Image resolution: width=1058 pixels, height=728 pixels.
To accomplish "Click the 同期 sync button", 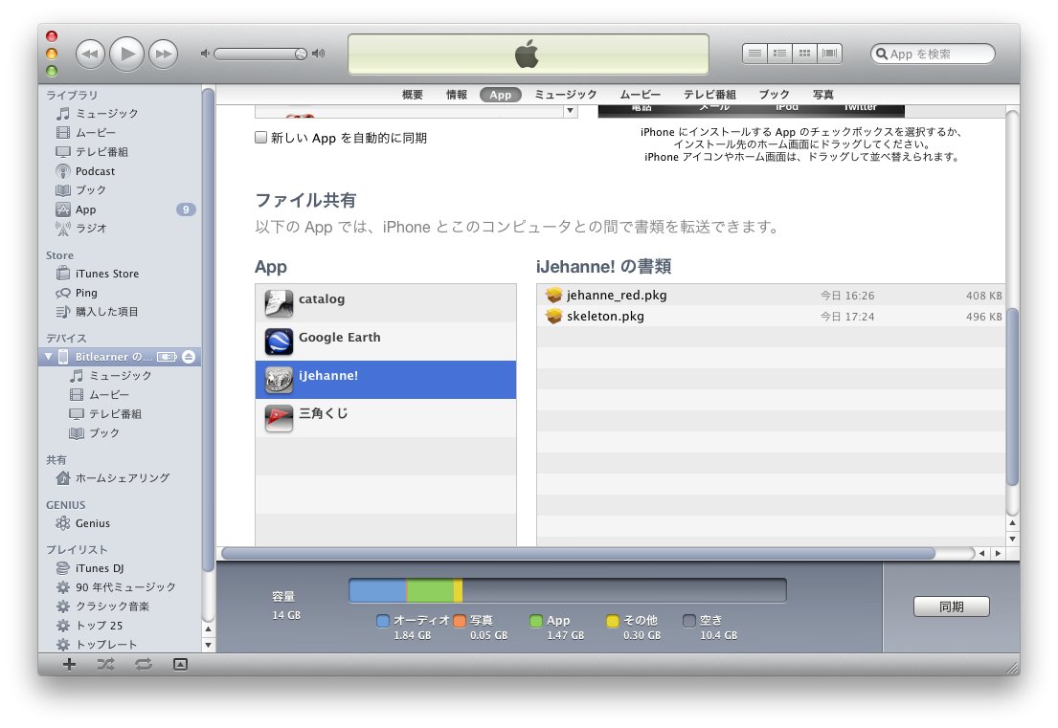I will [x=952, y=607].
